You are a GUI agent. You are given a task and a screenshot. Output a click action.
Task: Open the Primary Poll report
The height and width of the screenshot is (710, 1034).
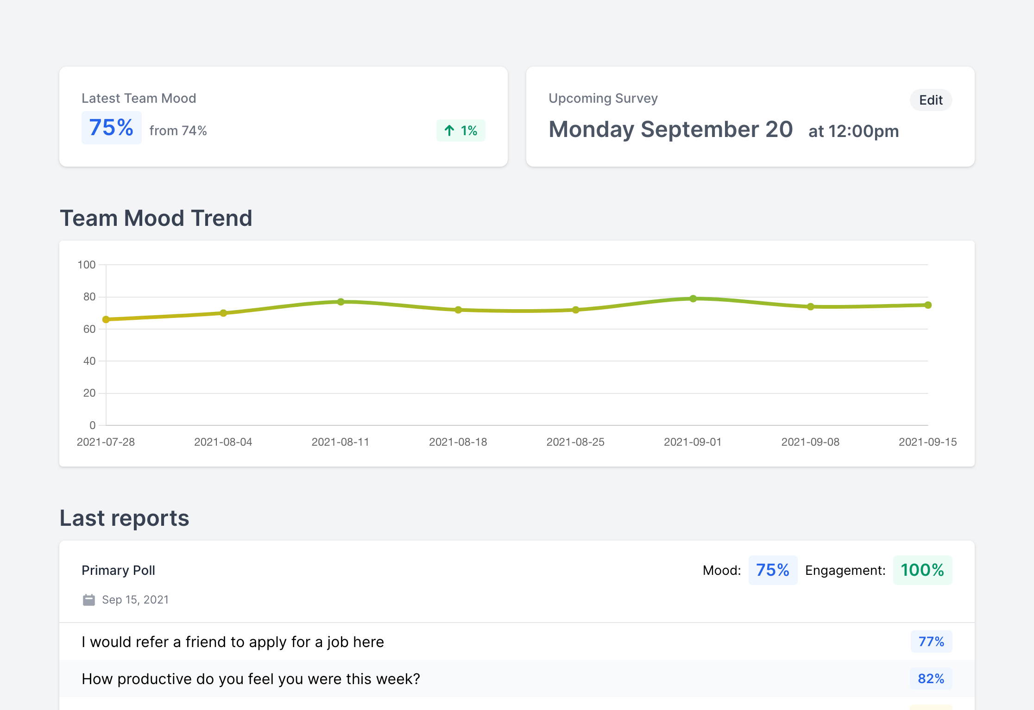118,570
